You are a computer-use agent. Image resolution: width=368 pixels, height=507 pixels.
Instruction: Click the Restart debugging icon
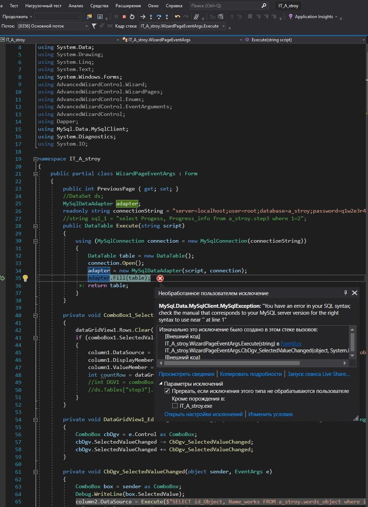click(x=132, y=17)
